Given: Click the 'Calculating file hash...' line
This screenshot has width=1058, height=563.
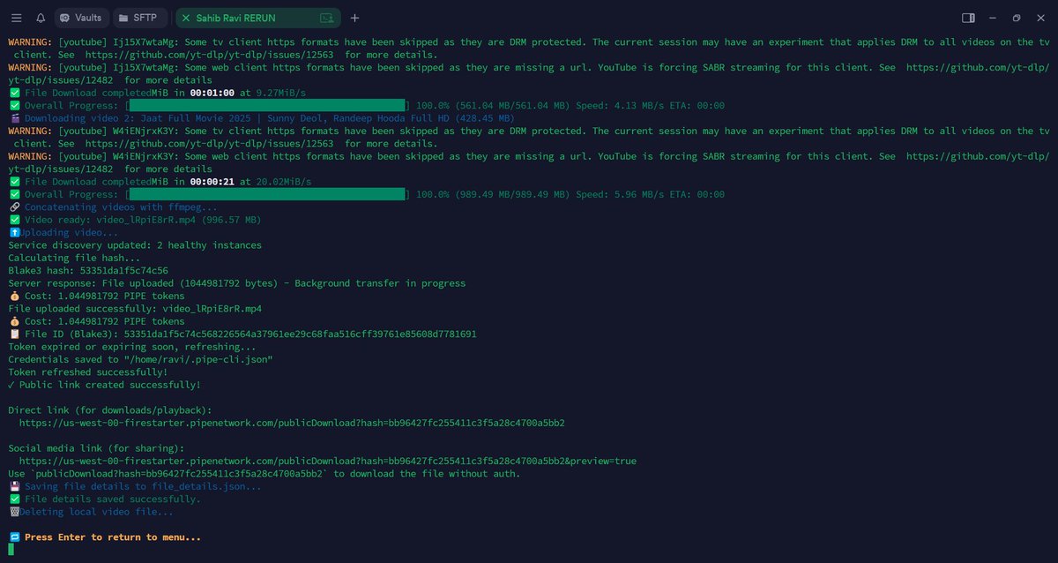Looking at the screenshot, I should point(74,258).
